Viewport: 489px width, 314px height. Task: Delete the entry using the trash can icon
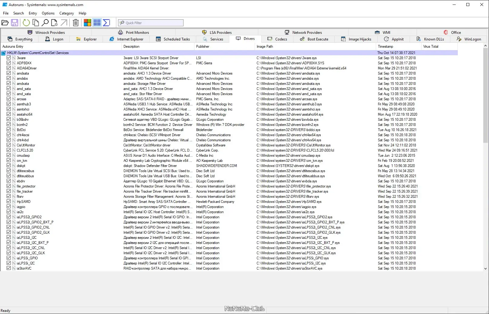(x=76, y=23)
